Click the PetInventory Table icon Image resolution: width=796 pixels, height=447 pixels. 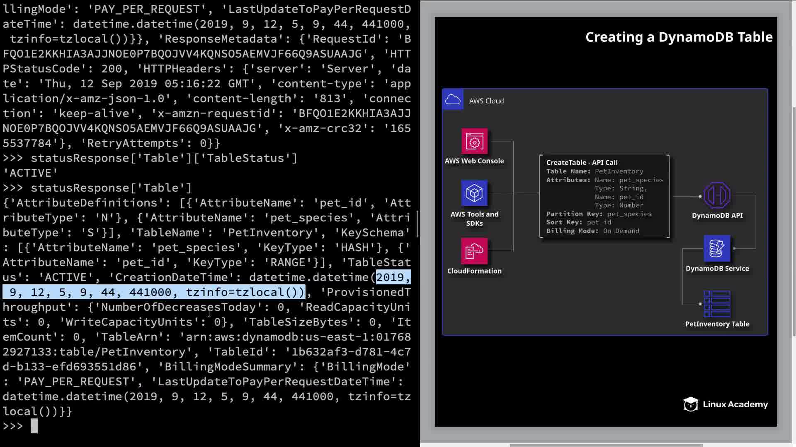(717, 304)
